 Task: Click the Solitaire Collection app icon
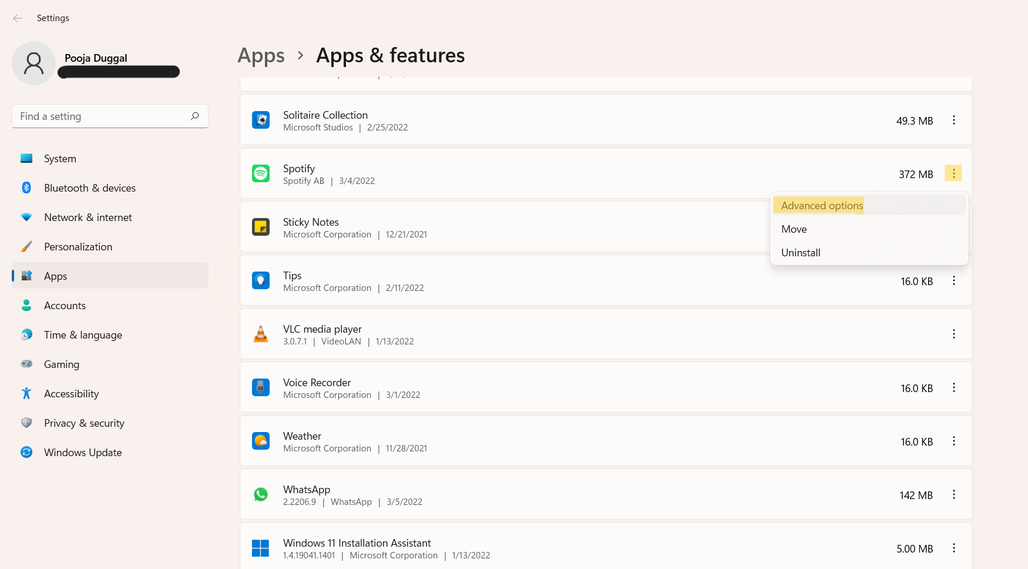(x=261, y=120)
